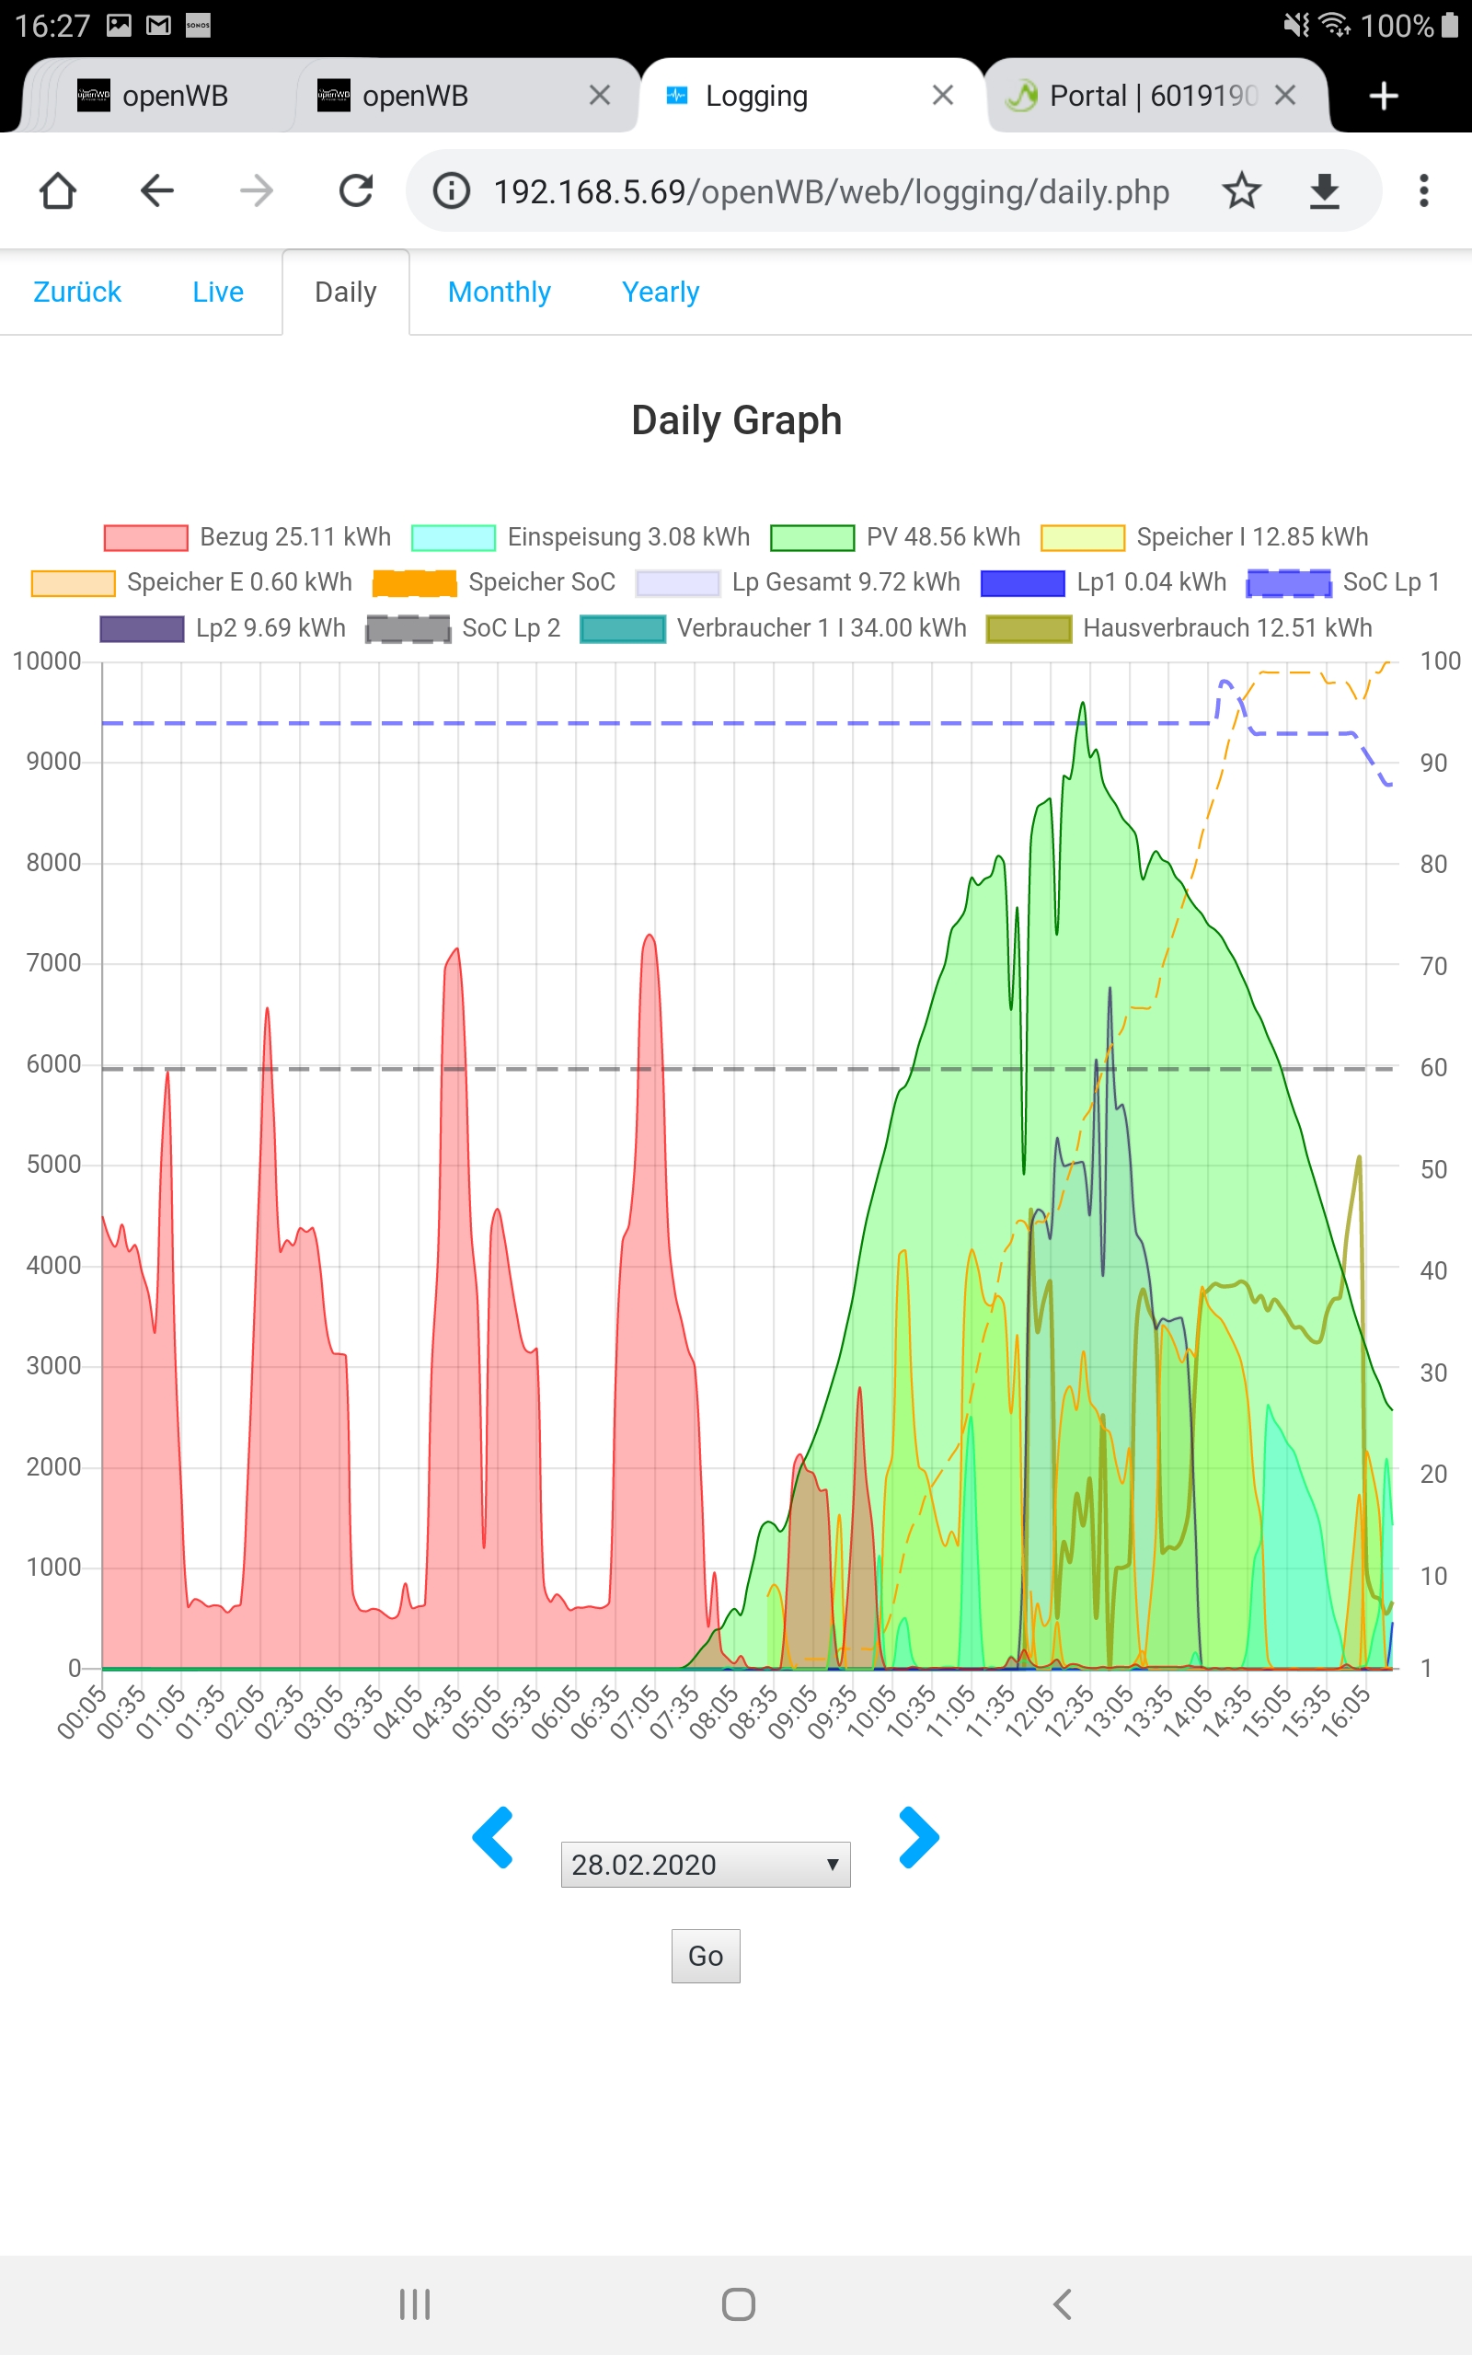The width and height of the screenshot is (1472, 2355).
Task: Toggle Speicher E 0.60 kWh dataset
Action: pyautogui.click(x=191, y=582)
